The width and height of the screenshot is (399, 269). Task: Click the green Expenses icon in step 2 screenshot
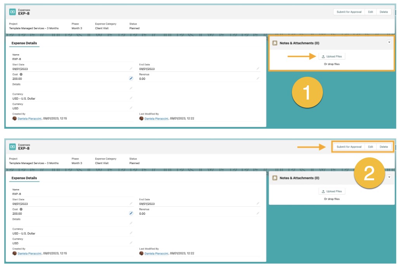tap(12, 147)
